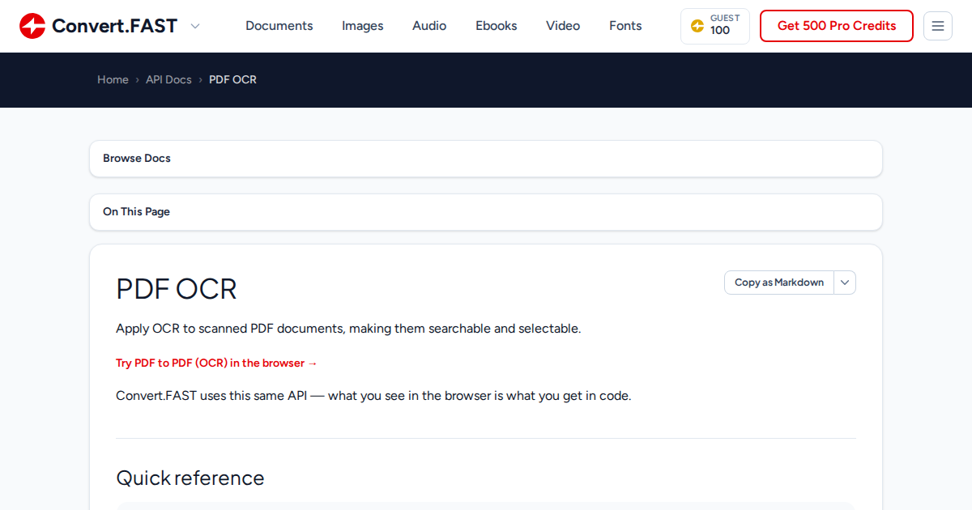
Task: Follow Try PDF to PDF (OCR) link
Action: [x=217, y=363]
